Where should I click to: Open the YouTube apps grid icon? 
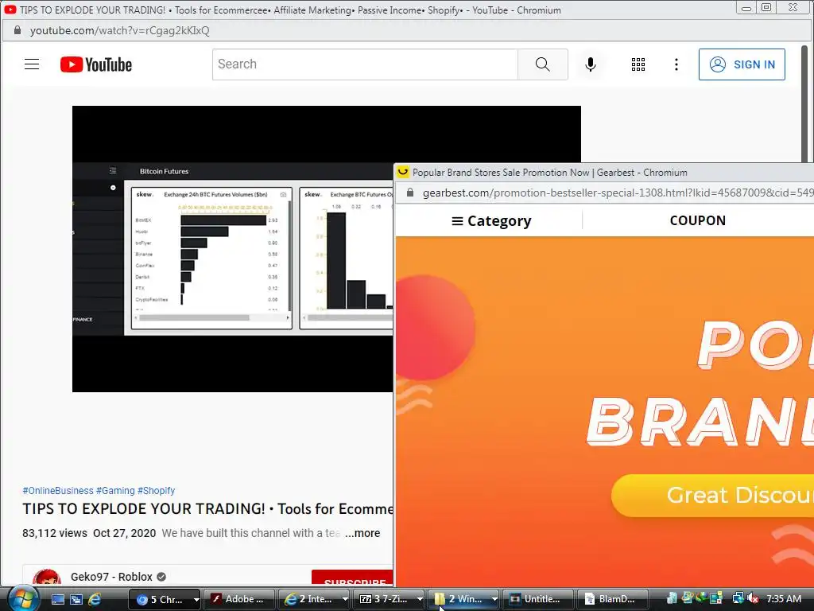click(638, 64)
